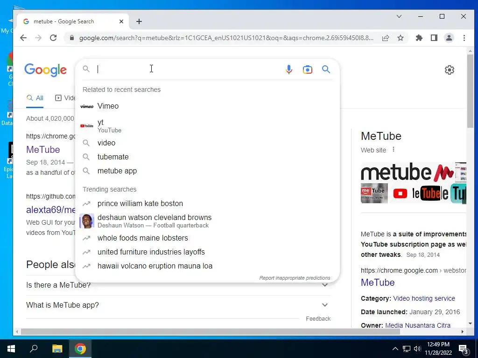Open Google quick settings gear

pyautogui.click(x=449, y=70)
